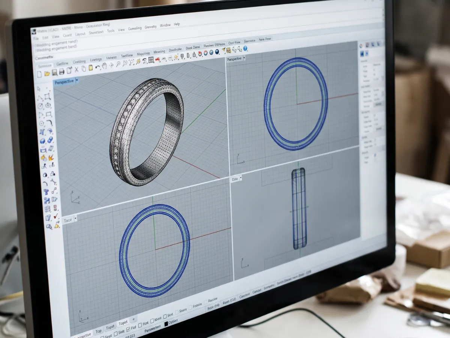The height and width of the screenshot is (338, 450).
Task: Click the ring side profile in Date viewport
Action: (299, 208)
